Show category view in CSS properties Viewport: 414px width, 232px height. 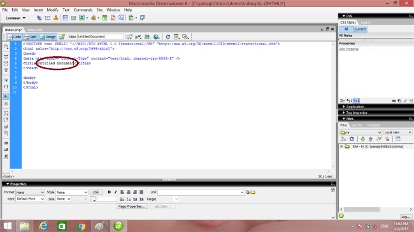point(343,100)
